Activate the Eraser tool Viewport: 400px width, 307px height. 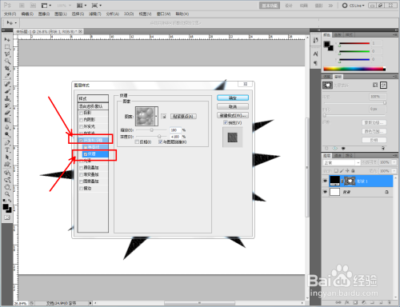click(x=7, y=113)
